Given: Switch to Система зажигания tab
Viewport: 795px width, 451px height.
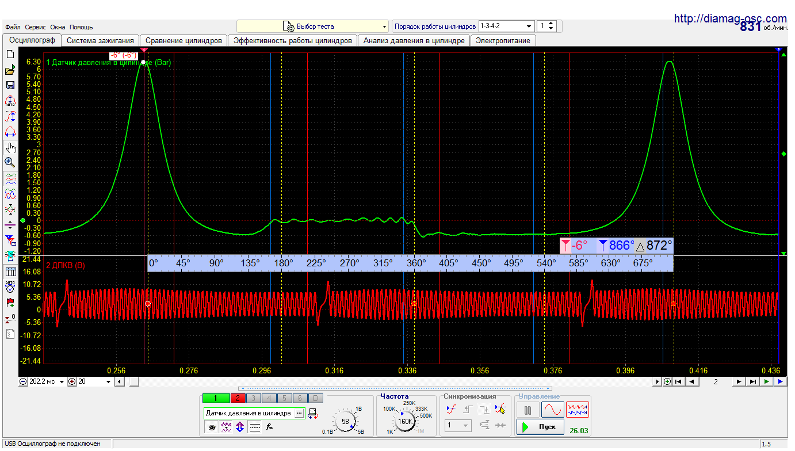Looking at the screenshot, I should click(x=100, y=40).
